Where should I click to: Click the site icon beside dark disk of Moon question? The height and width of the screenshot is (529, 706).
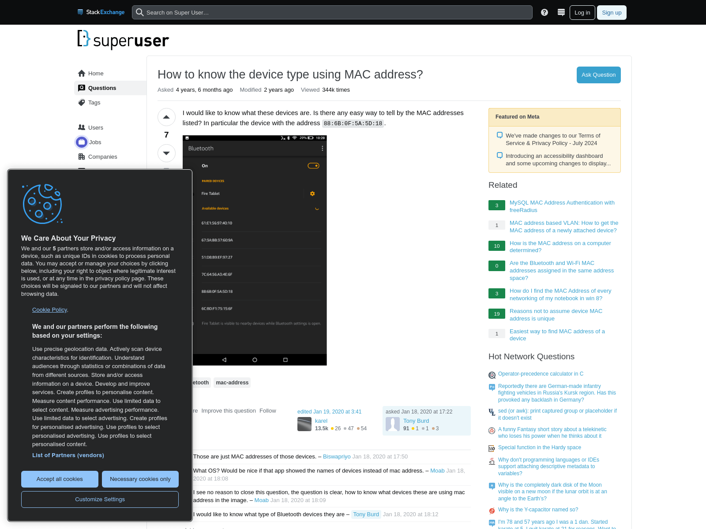click(x=492, y=486)
